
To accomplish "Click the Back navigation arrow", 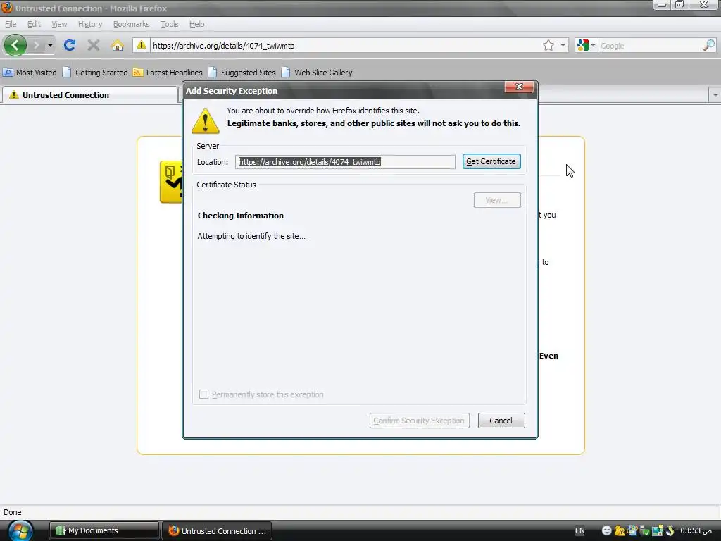I will 15,45.
